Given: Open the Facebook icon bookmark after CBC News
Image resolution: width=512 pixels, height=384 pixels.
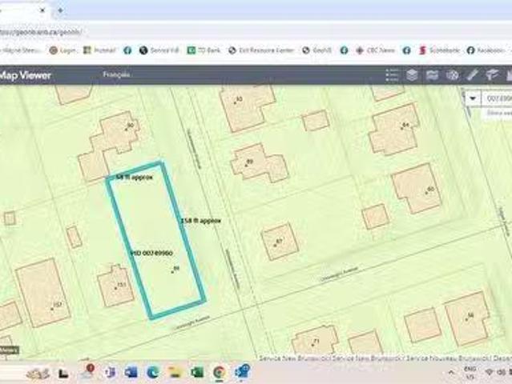Looking at the screenshot, I should pos(406,50).
